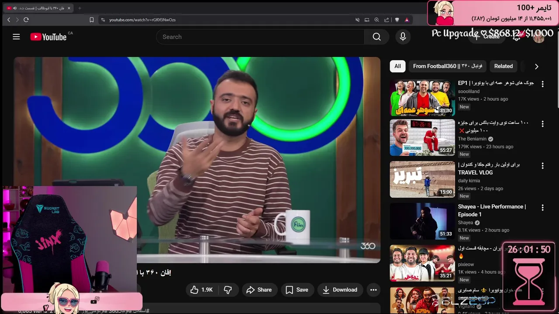The width and height of the screenshot is (559, 314).
Task: Close the YouTube browser tab
Action: (x=69, y=8)
